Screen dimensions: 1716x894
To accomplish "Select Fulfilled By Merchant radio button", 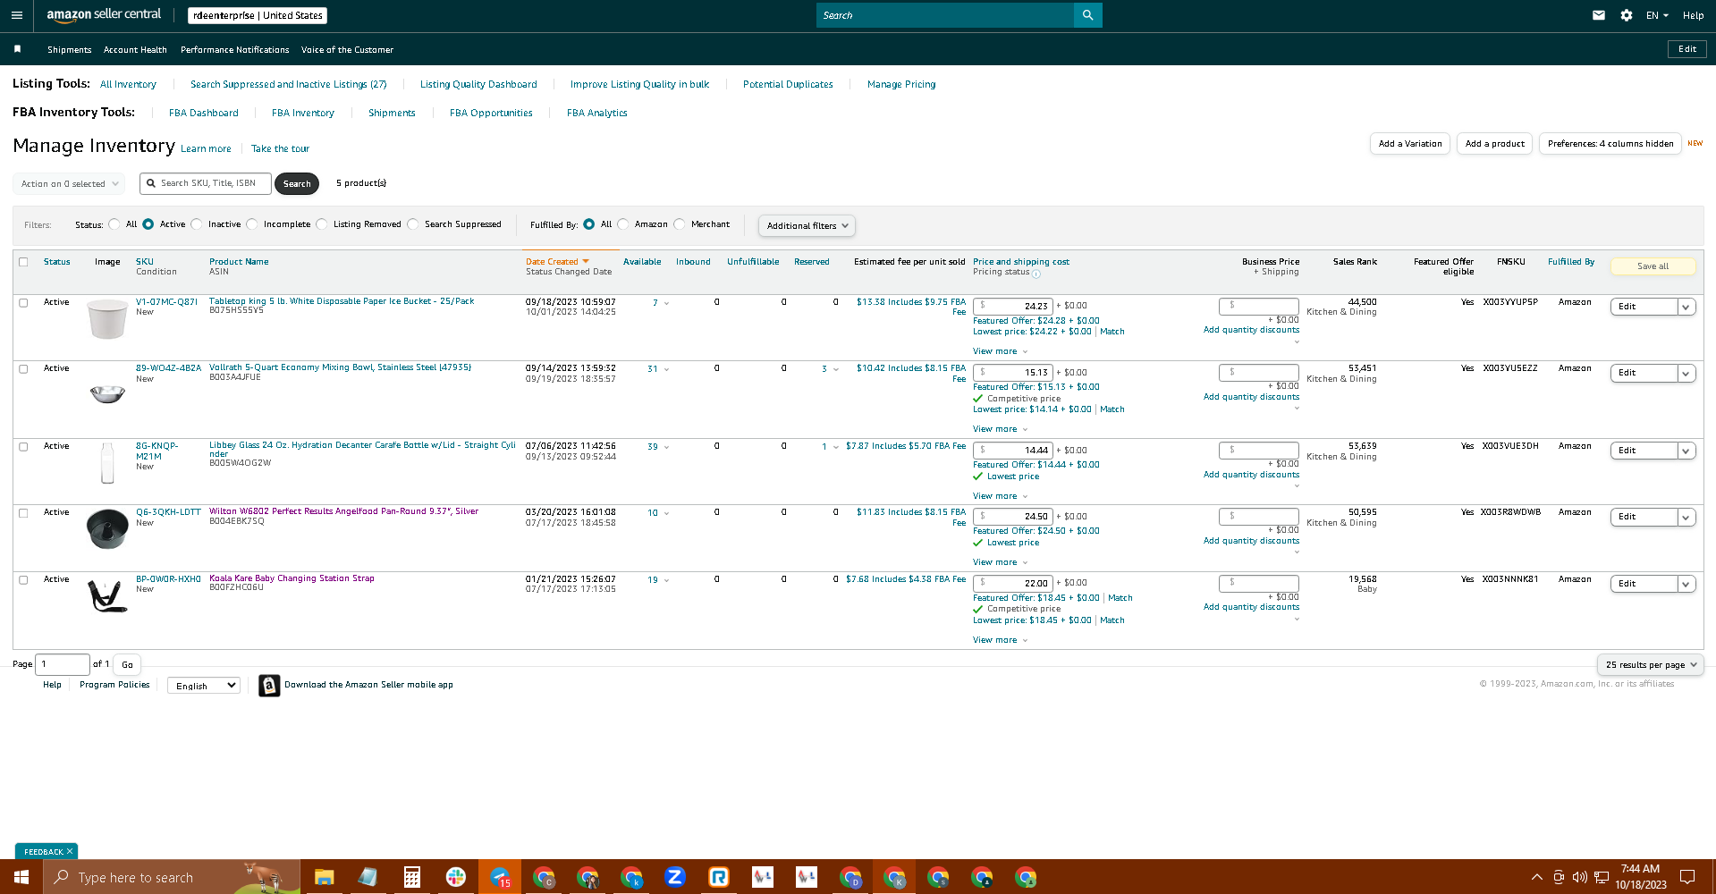I will pos(680,224).
